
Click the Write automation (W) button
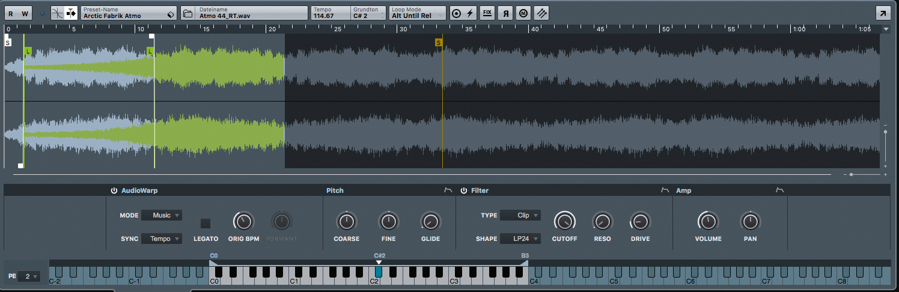pyautogui.click(x=25, y=13)
